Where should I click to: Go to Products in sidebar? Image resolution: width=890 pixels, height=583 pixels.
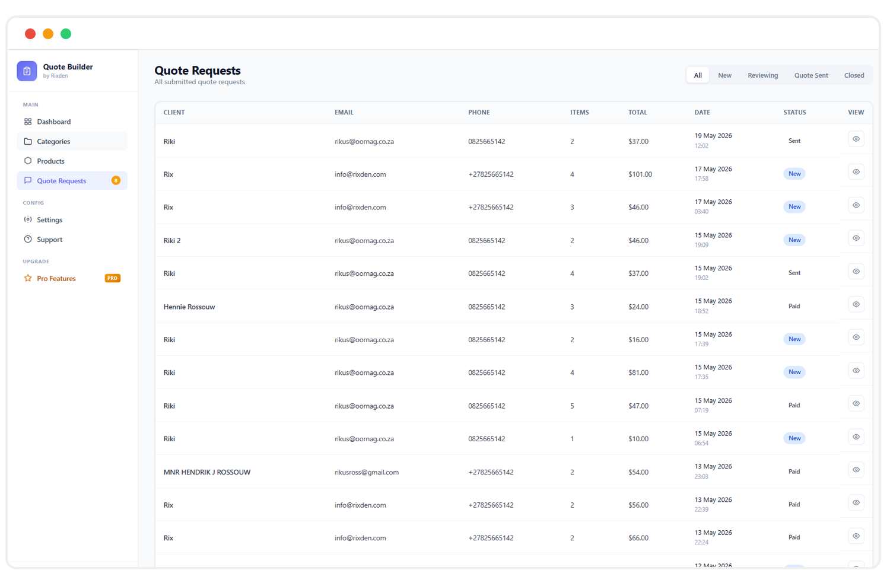pos(72,161)
